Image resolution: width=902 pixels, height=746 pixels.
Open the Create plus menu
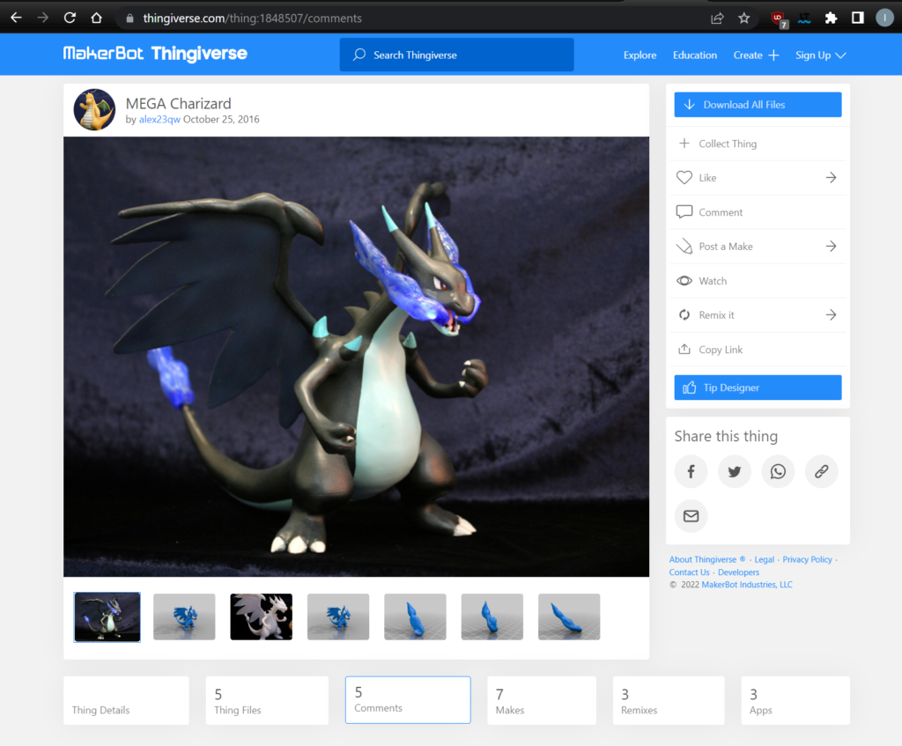coord(756,55)
